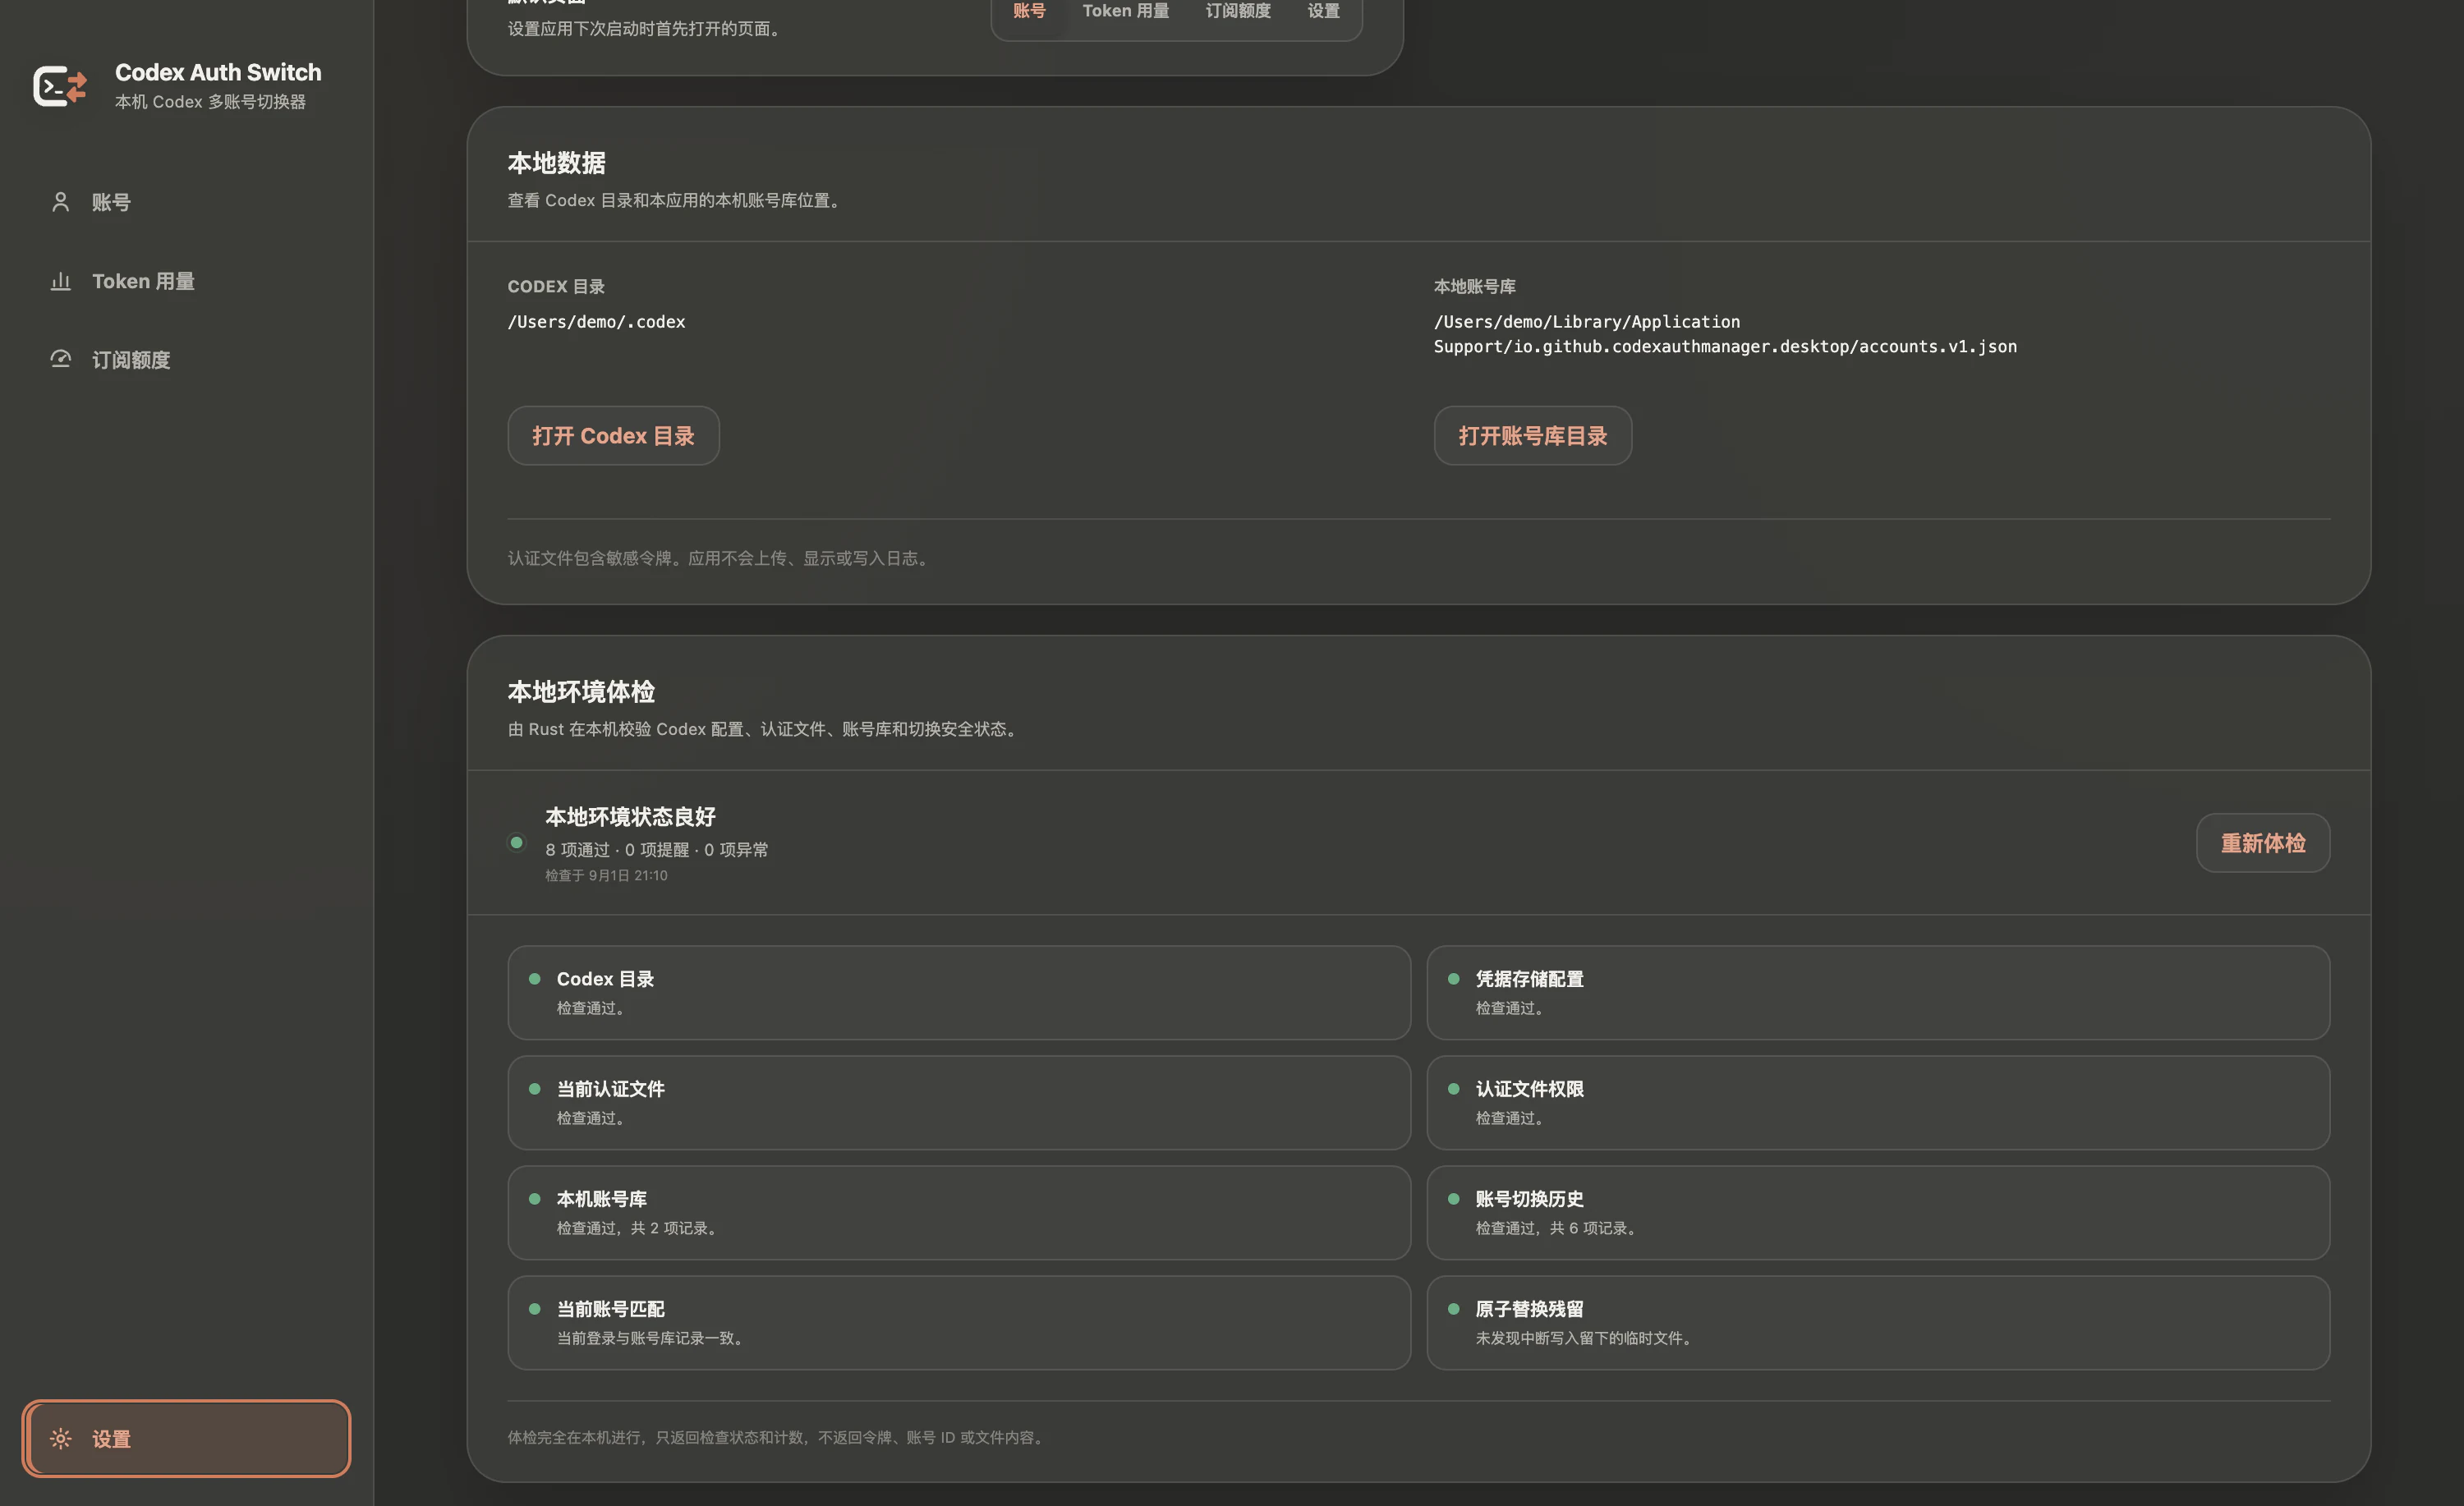Select the 设置 sidebar item

pyautogui.click(x=186, y=1438)
